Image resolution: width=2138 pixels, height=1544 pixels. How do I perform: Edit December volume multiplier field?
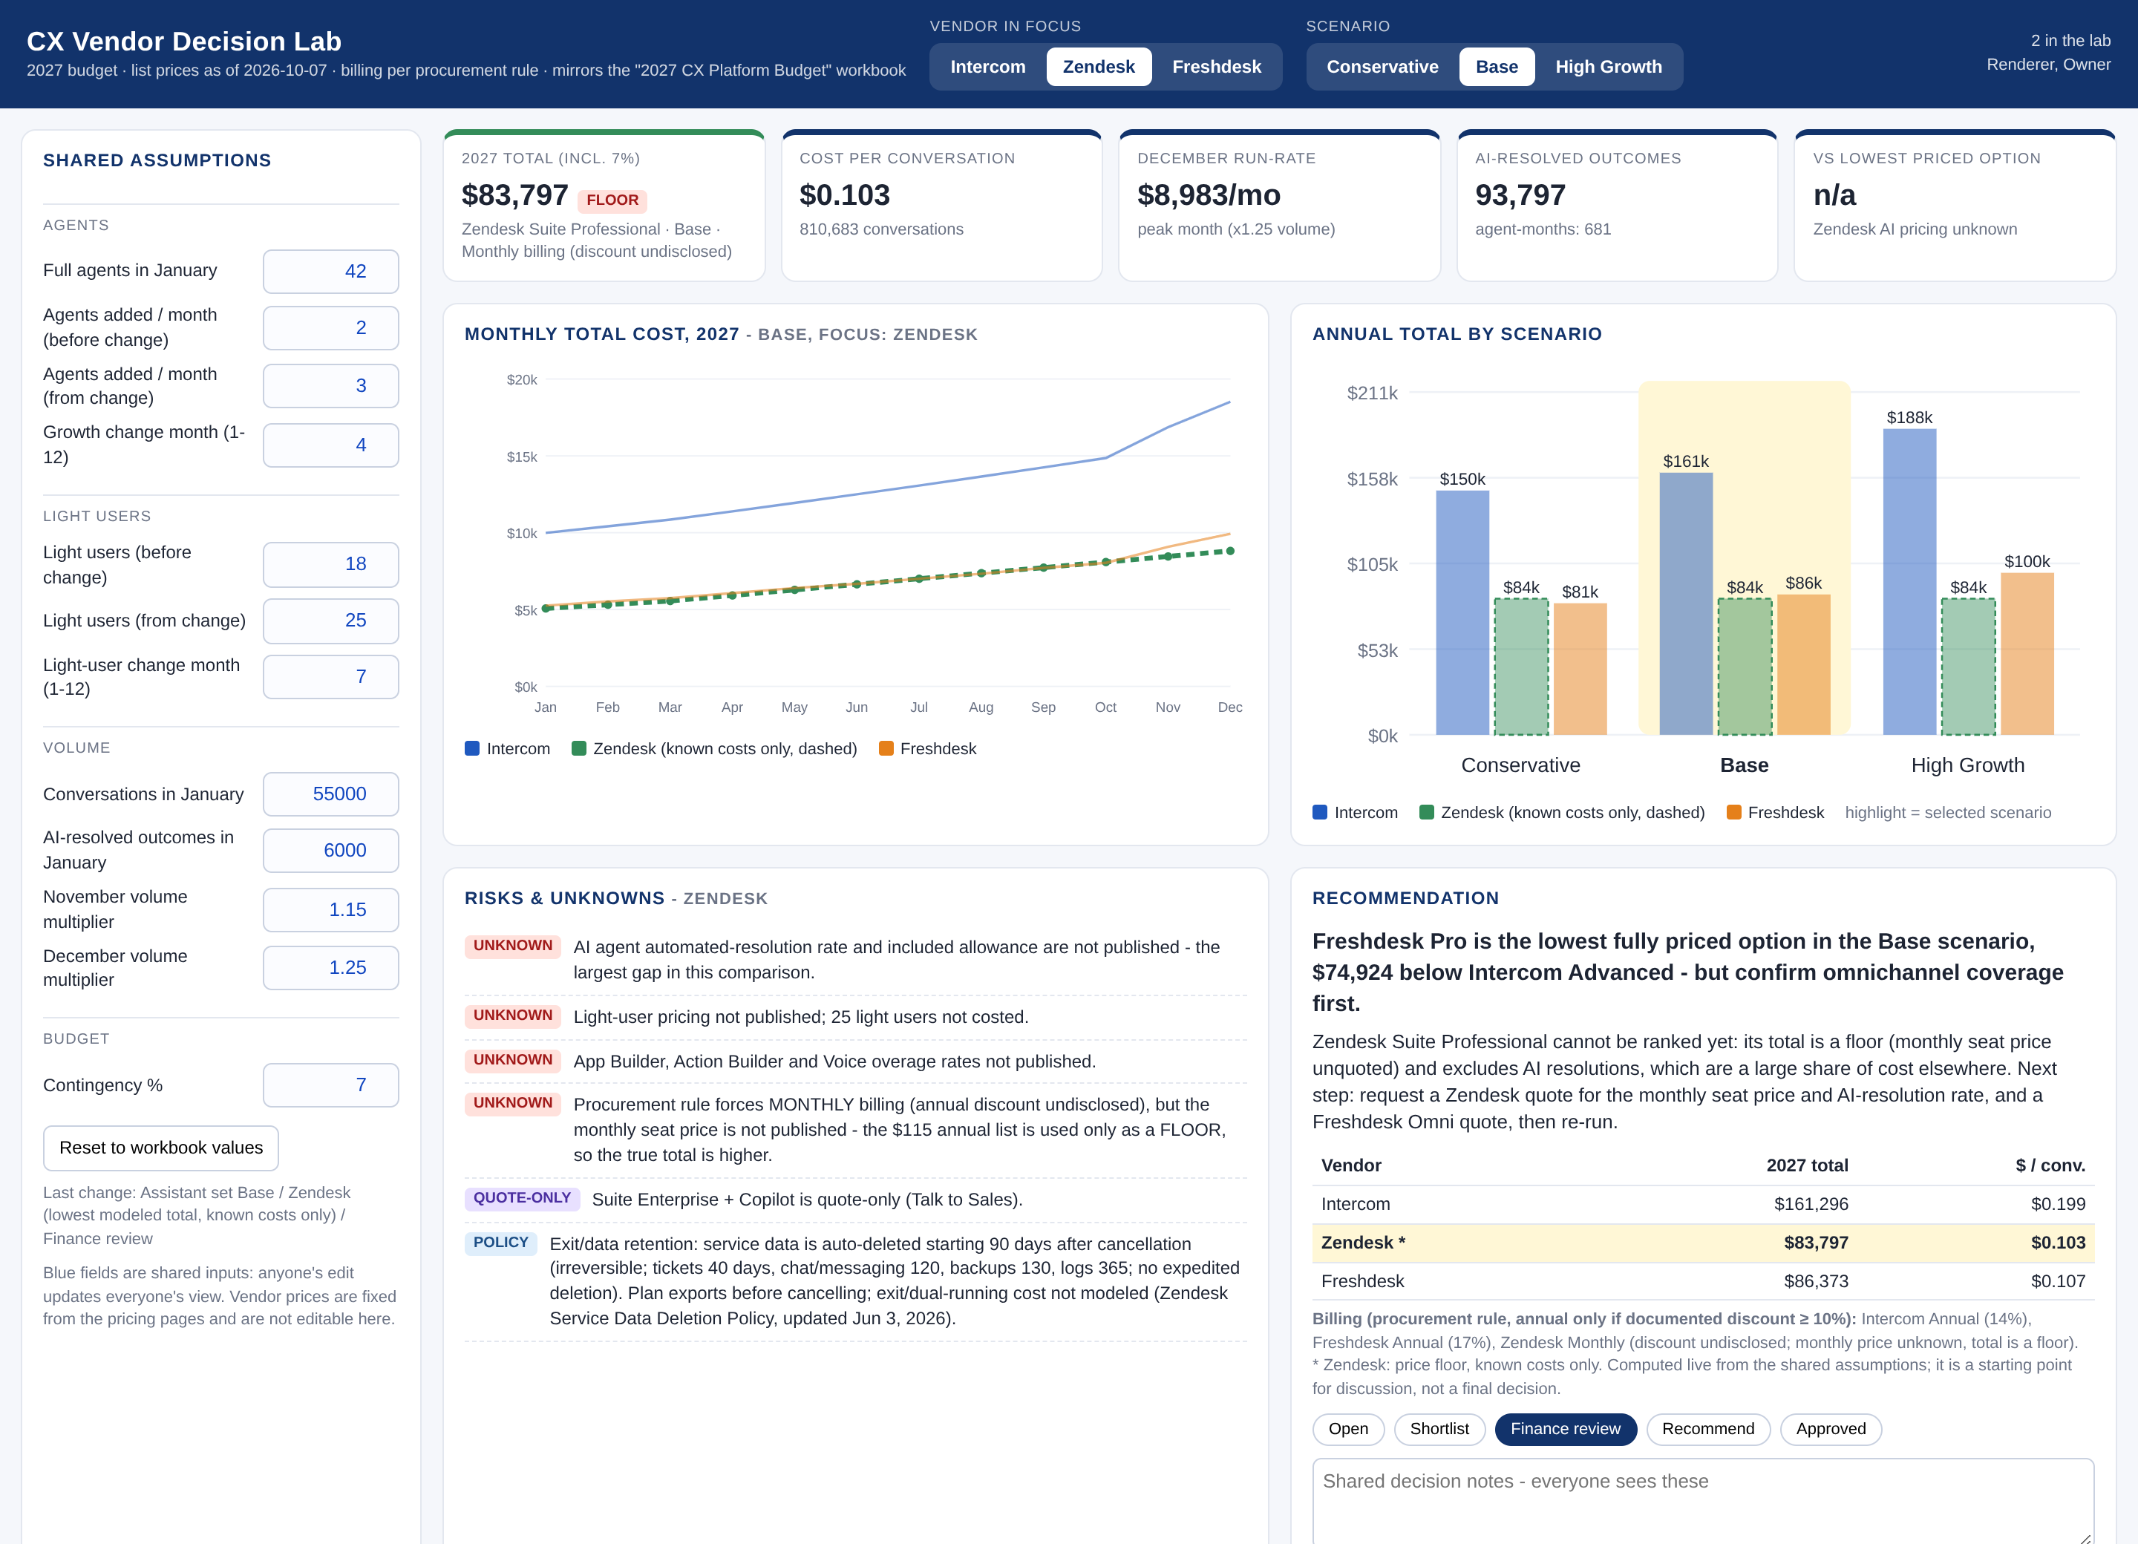tap(331, 968)
